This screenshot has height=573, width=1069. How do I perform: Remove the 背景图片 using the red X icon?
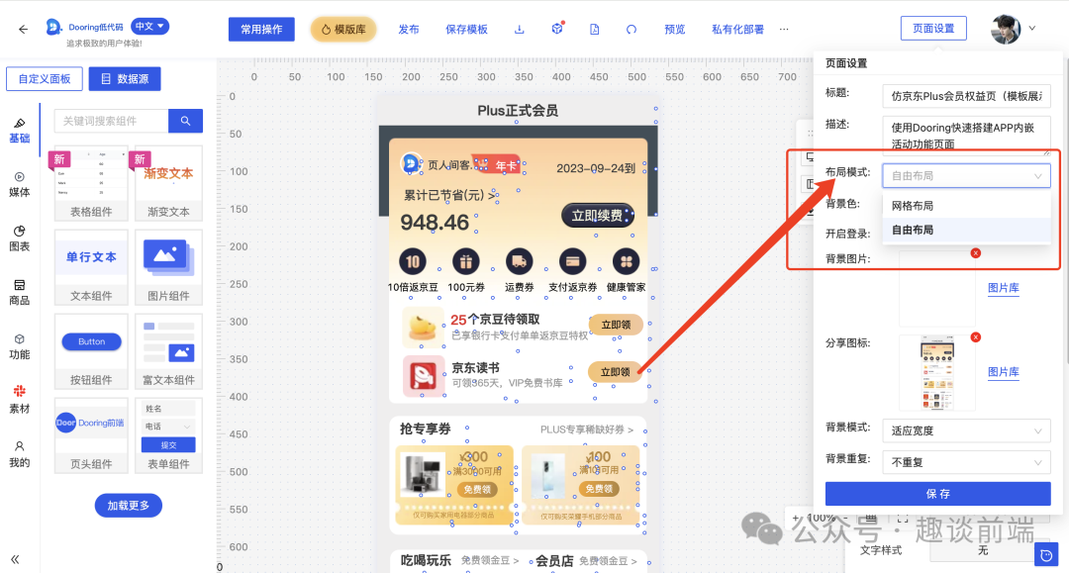tap(976, 253)
